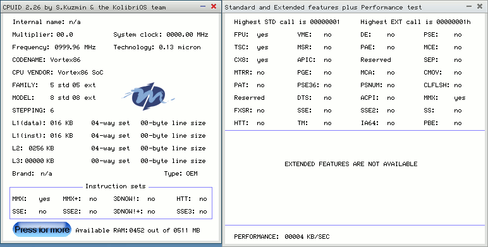Click 'System clock: 0000.00 MHz' text

[x=161, y=35]
